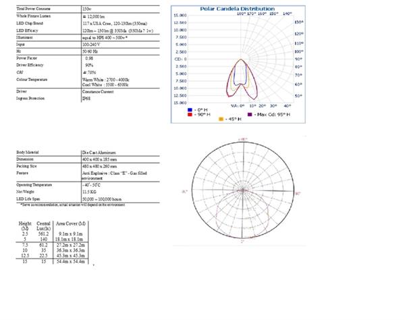Select the '61.2' central lux cell

click(x=43, y=245)
